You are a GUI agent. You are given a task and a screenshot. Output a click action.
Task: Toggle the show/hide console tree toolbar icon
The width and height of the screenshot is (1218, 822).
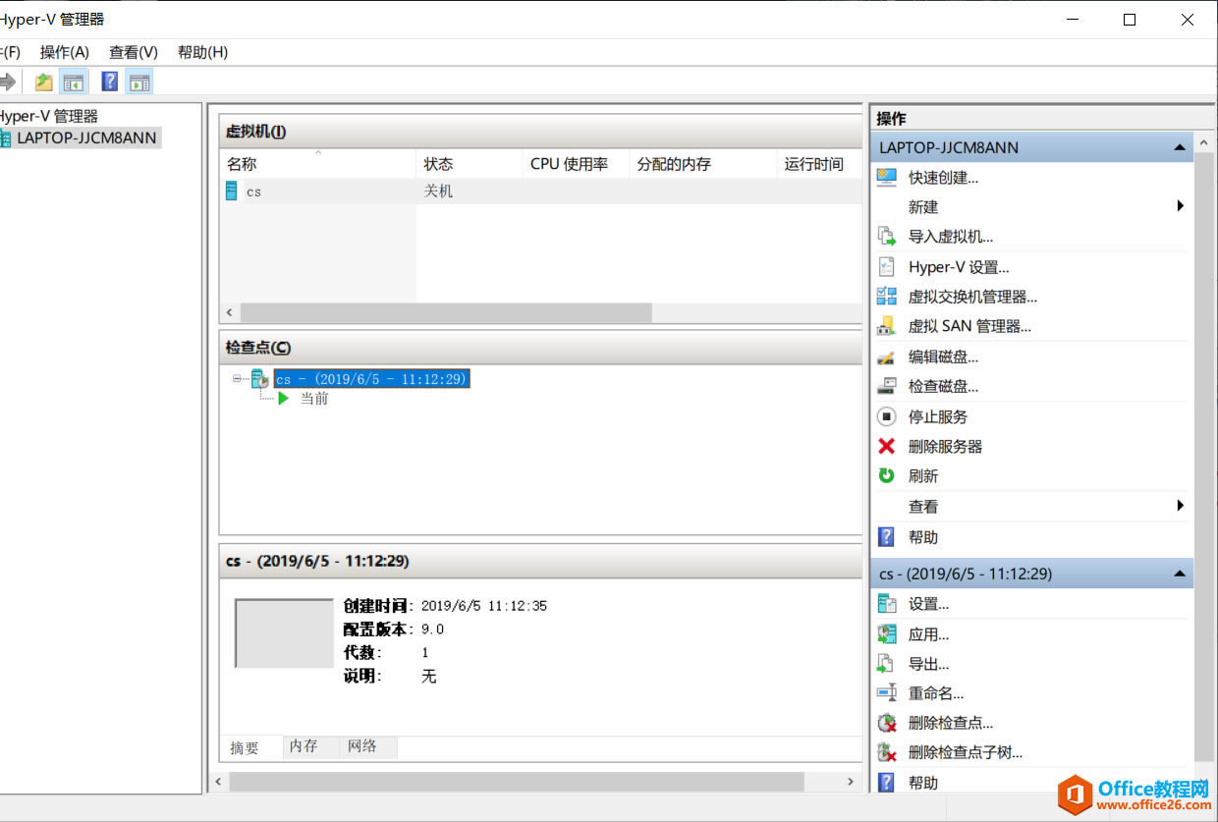(74, 82)
